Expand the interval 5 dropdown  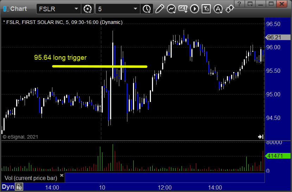point(135,9)
